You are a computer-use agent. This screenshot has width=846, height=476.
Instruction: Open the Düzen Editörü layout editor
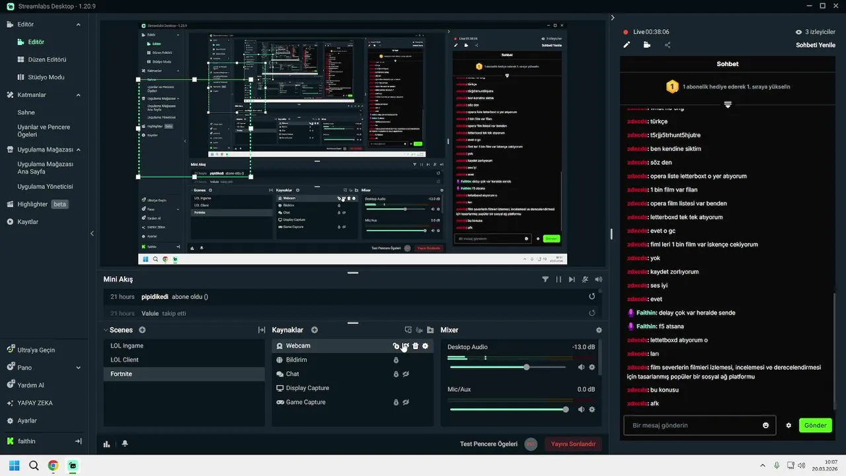[46, 59]
